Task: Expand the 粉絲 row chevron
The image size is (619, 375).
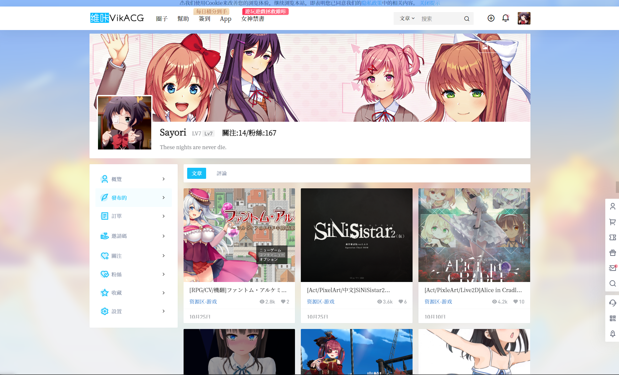Action: tap(164, 274)
